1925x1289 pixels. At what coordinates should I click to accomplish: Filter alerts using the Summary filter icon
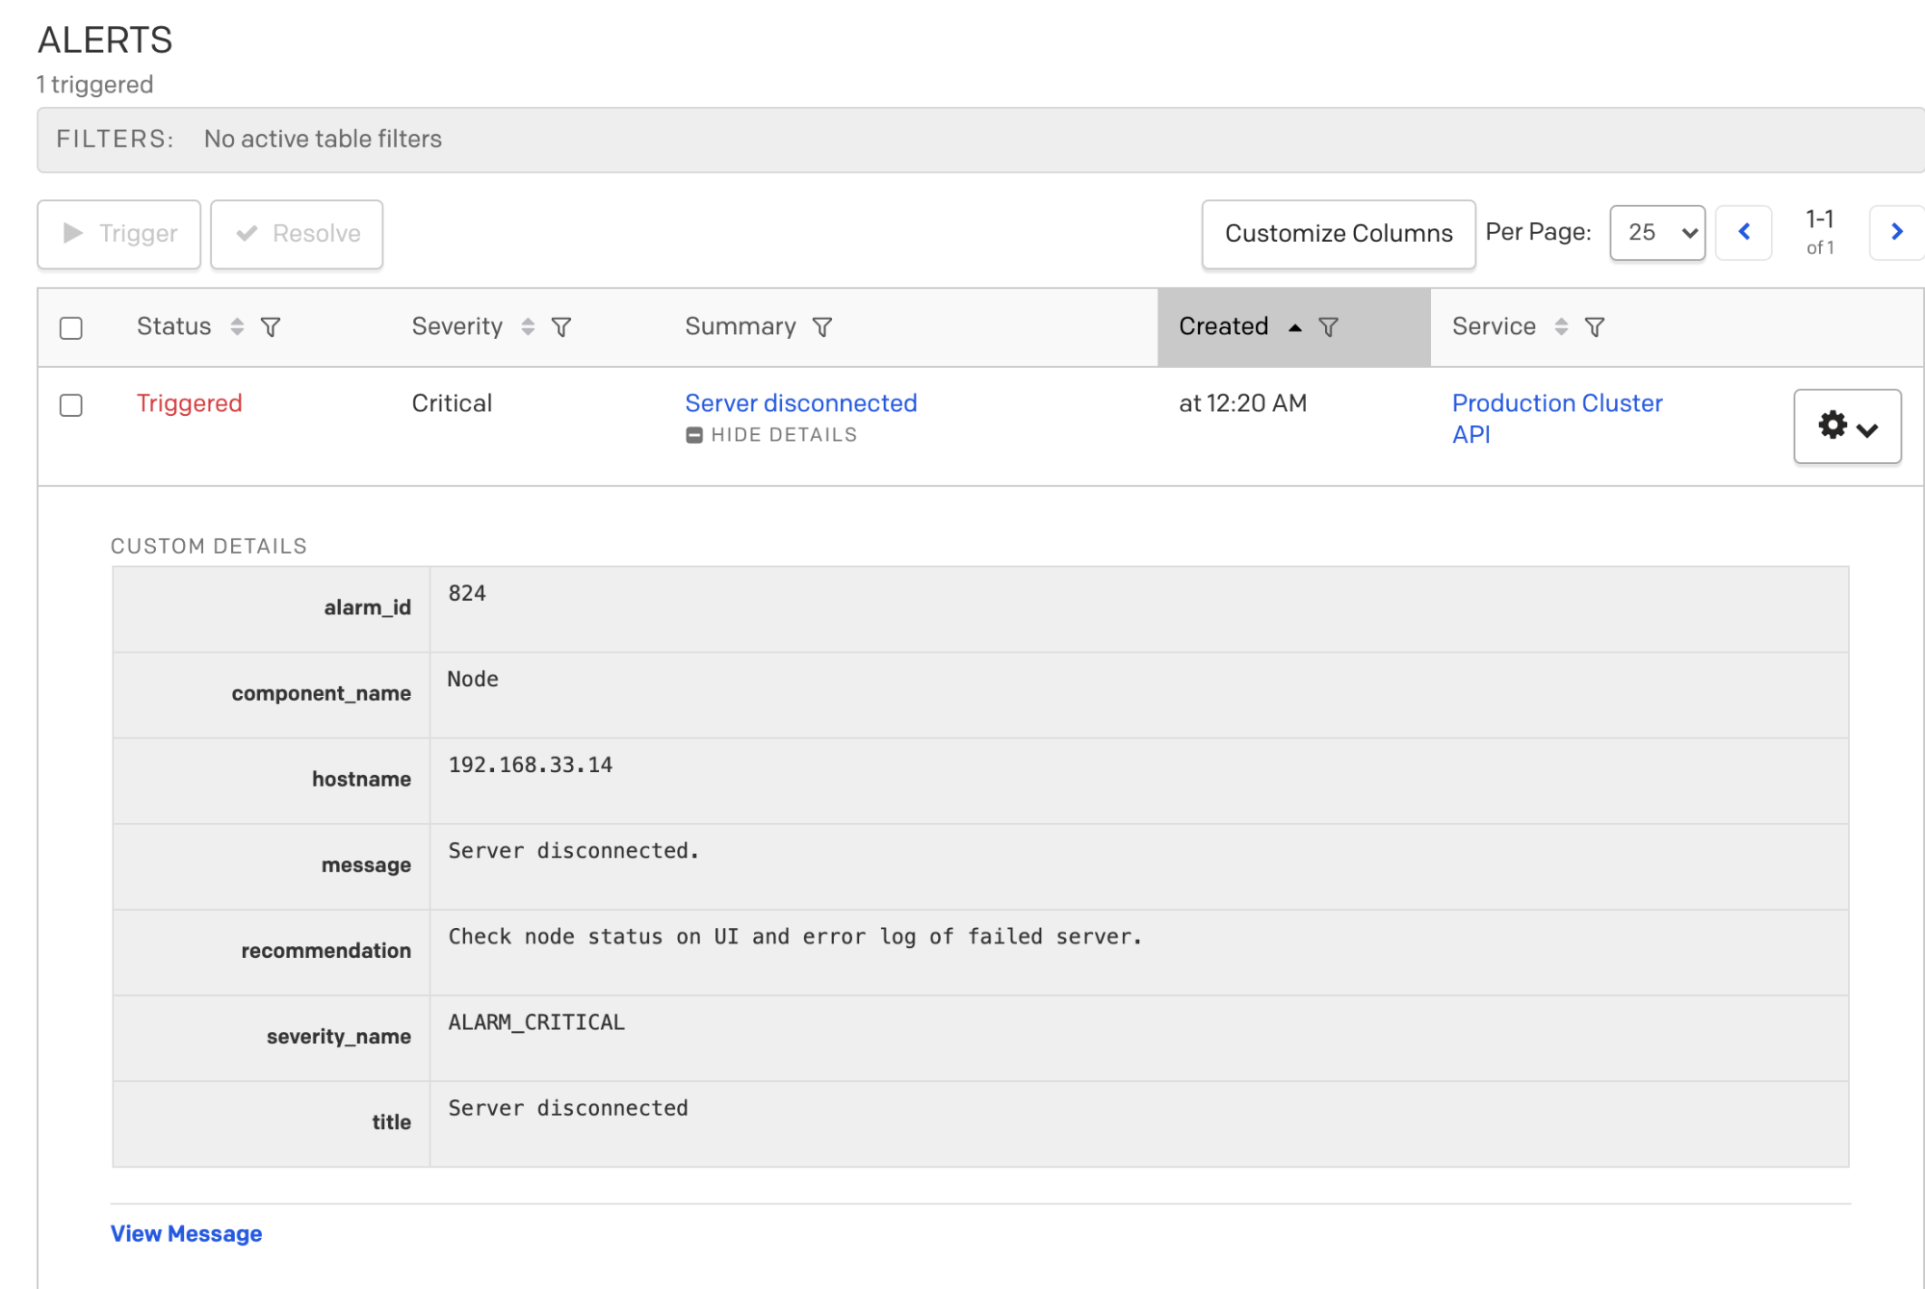[x=821, y=327]
